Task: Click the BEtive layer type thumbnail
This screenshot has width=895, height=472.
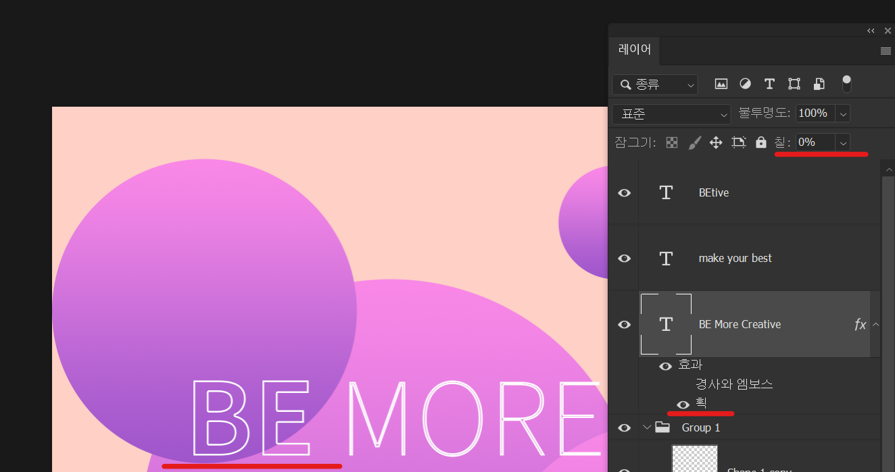Action: (666, 192)
